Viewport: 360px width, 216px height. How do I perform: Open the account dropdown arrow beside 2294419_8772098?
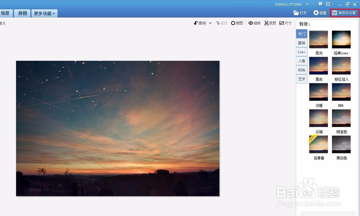coord(307,4)
